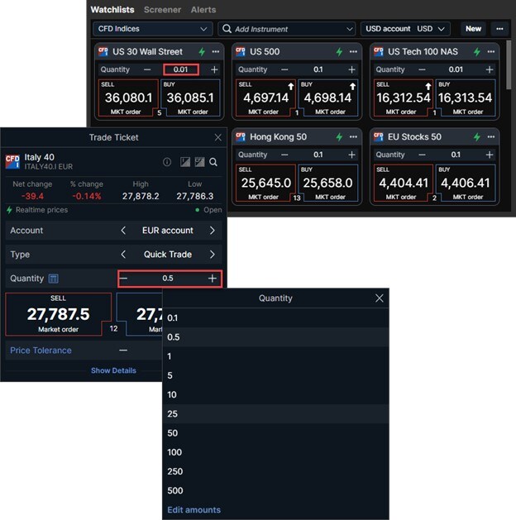Viewport: 516px width, 520px height.
Task: Decrease US 500 quantity with minus
Action: 284,69
